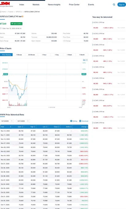
Task: Click the Nov 07, 2025 table row date
Action: point(5,143)
